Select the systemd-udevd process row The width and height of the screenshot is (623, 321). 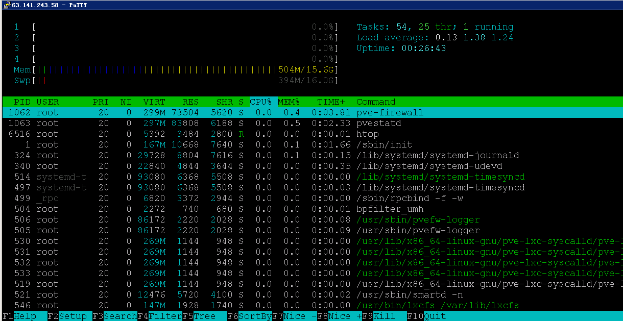311,166
